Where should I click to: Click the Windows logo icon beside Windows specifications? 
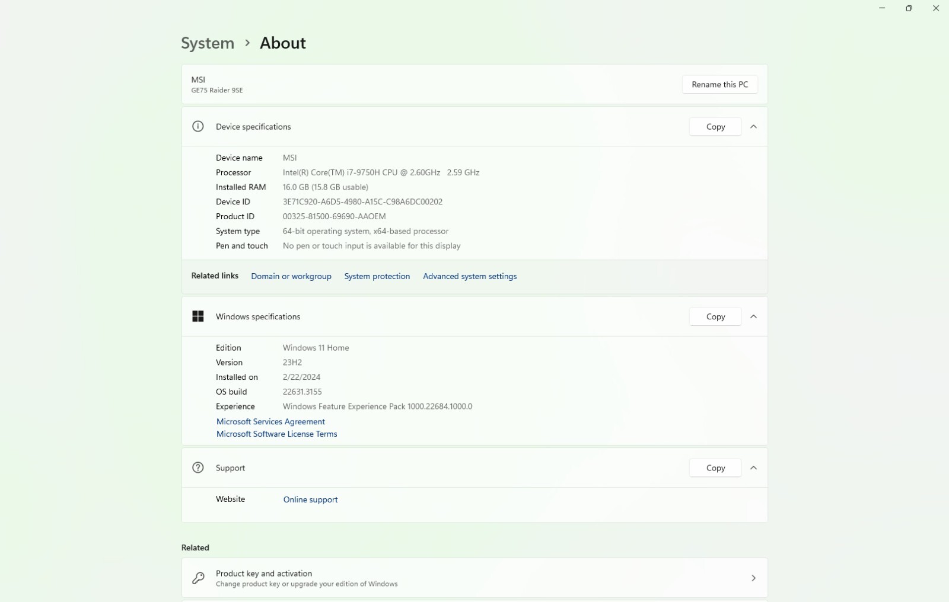(x=198, y=316)
